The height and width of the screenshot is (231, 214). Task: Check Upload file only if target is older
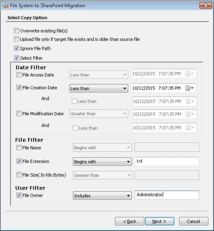tap(16, 39)
